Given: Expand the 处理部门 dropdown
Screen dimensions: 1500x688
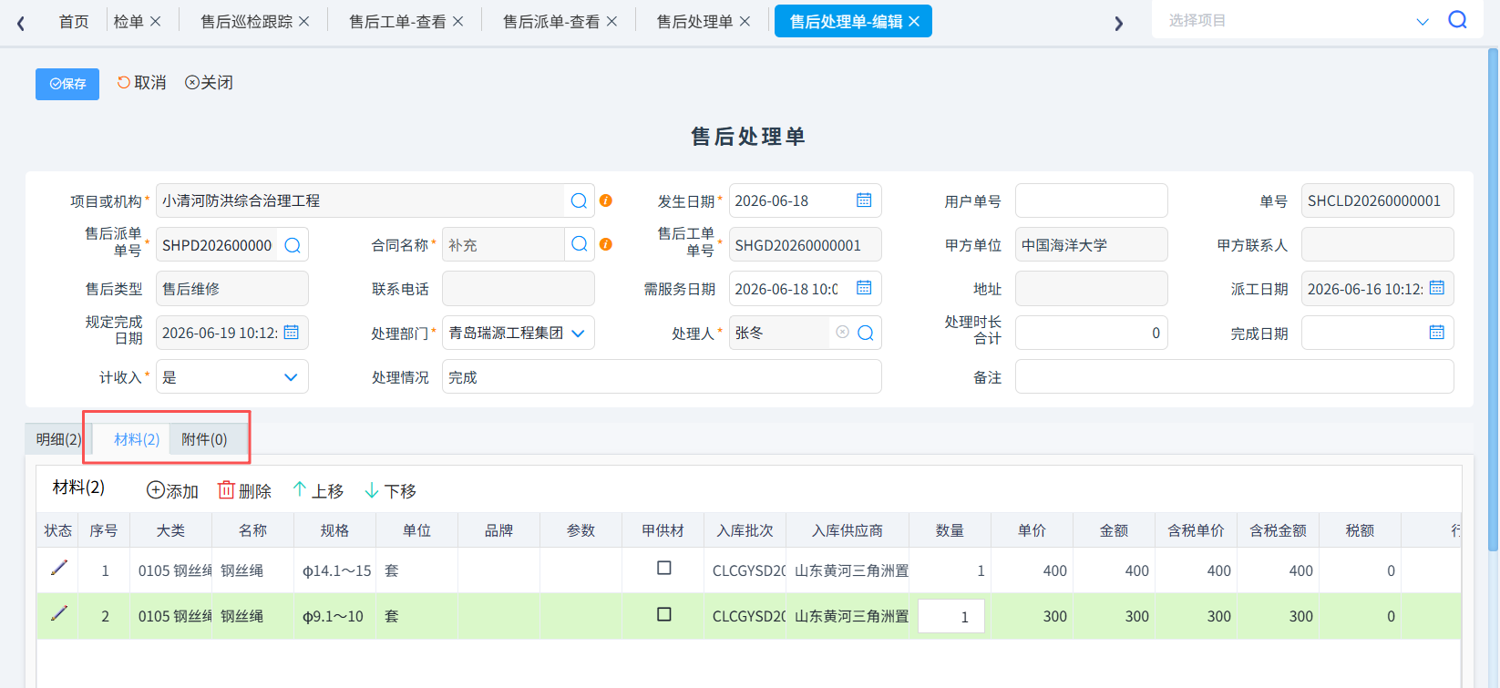Looking at the screenshot, I should click(x=578, y=334).
